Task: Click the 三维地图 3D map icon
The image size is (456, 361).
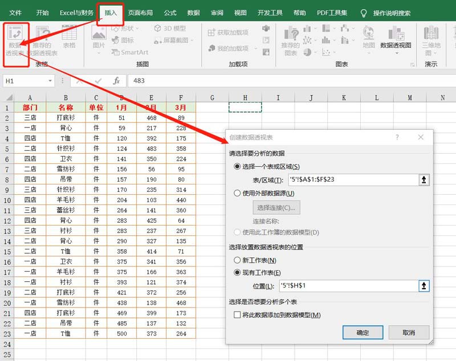Action: (x=431, y=40)
